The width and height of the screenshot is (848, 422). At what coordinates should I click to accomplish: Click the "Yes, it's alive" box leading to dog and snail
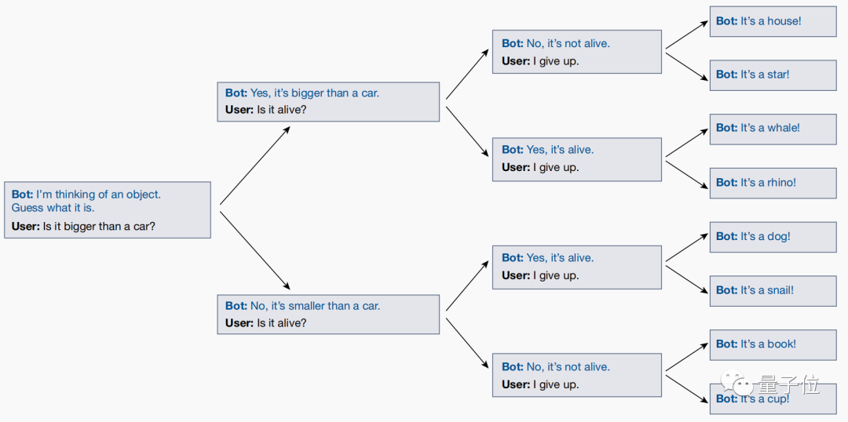(x=576, y=267)
